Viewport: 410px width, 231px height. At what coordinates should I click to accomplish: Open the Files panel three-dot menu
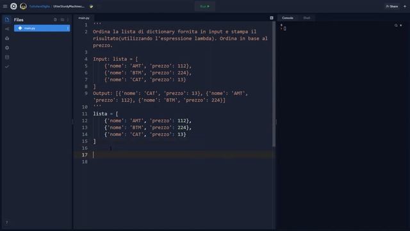[x=68, y=20]
